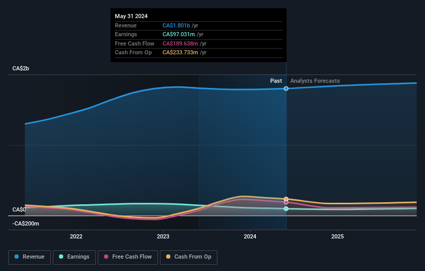Click the CA$97.031m earnings value

point(179,34)
